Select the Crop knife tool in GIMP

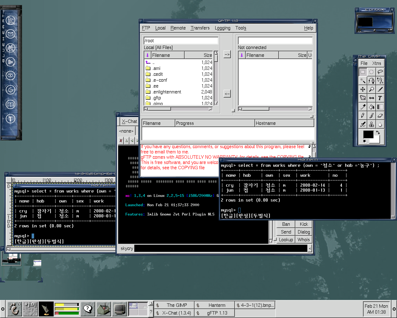pos(380,89)
